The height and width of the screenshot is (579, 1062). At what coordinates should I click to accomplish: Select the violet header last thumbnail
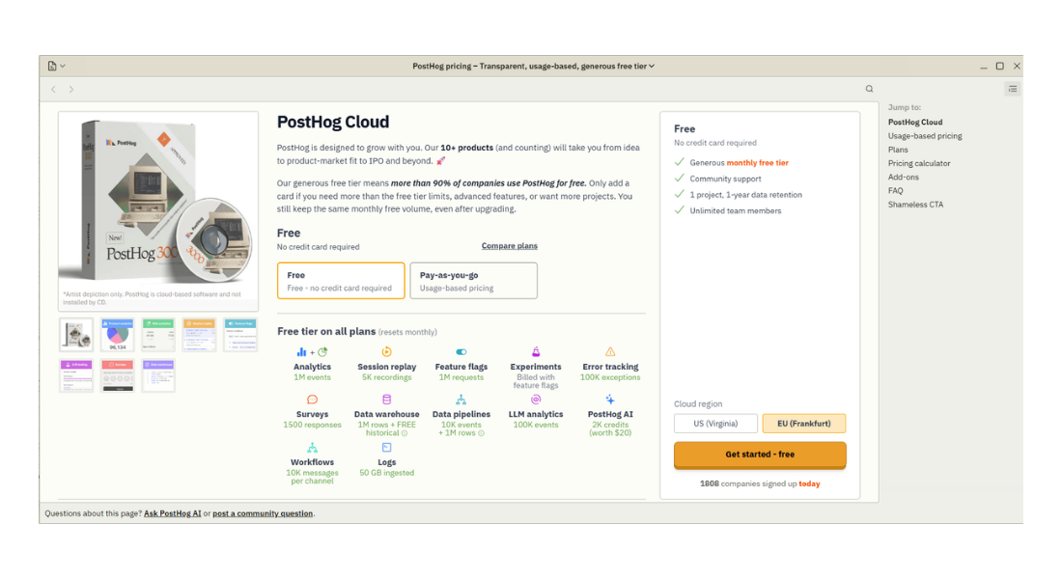click(x=158, y=375)
